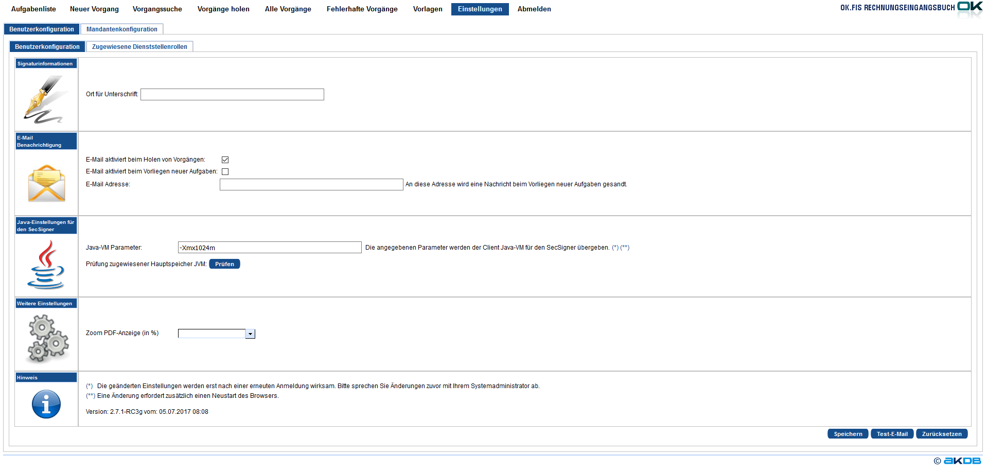
Task: Click the Zurücksetzen button
Action: 941,434
